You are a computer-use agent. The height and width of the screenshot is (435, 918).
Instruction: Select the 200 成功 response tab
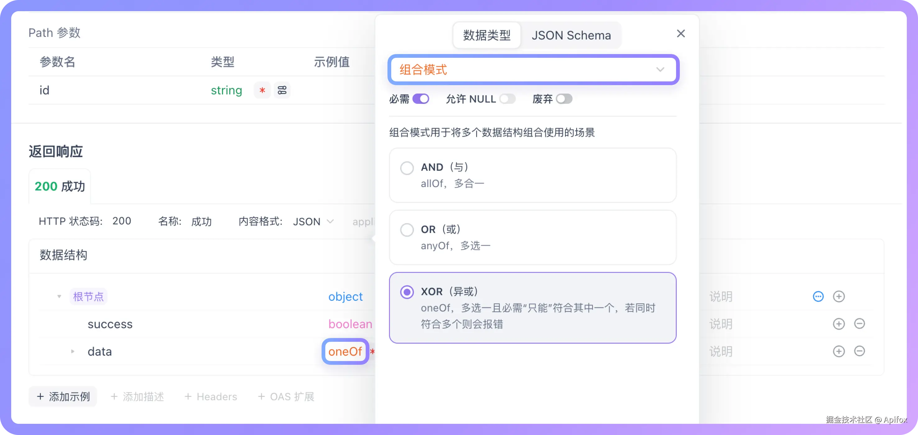pyautogui.click(x=59, y=186)
